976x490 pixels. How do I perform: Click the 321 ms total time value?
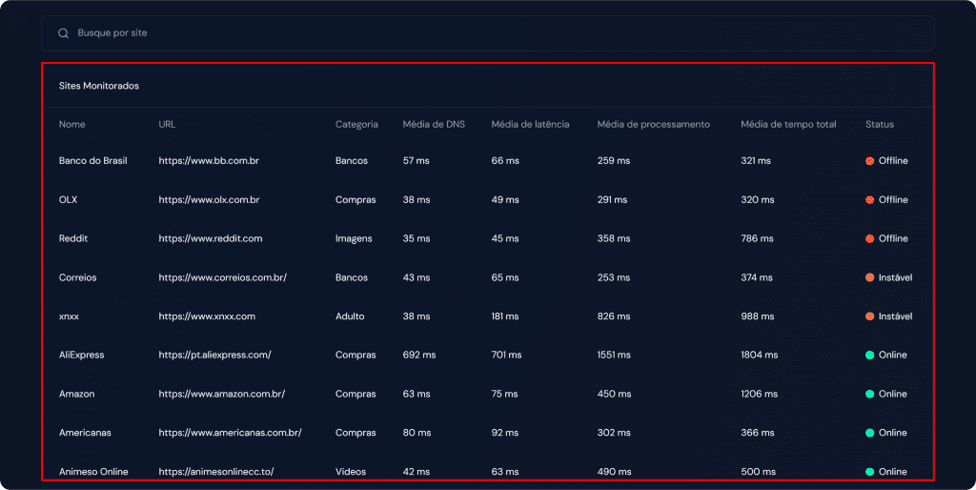point(756,161)
